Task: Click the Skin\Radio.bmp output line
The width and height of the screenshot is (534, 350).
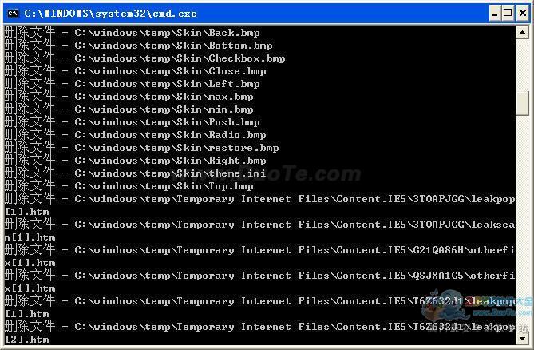Action: pyautogui.click(x=135, y=135)
